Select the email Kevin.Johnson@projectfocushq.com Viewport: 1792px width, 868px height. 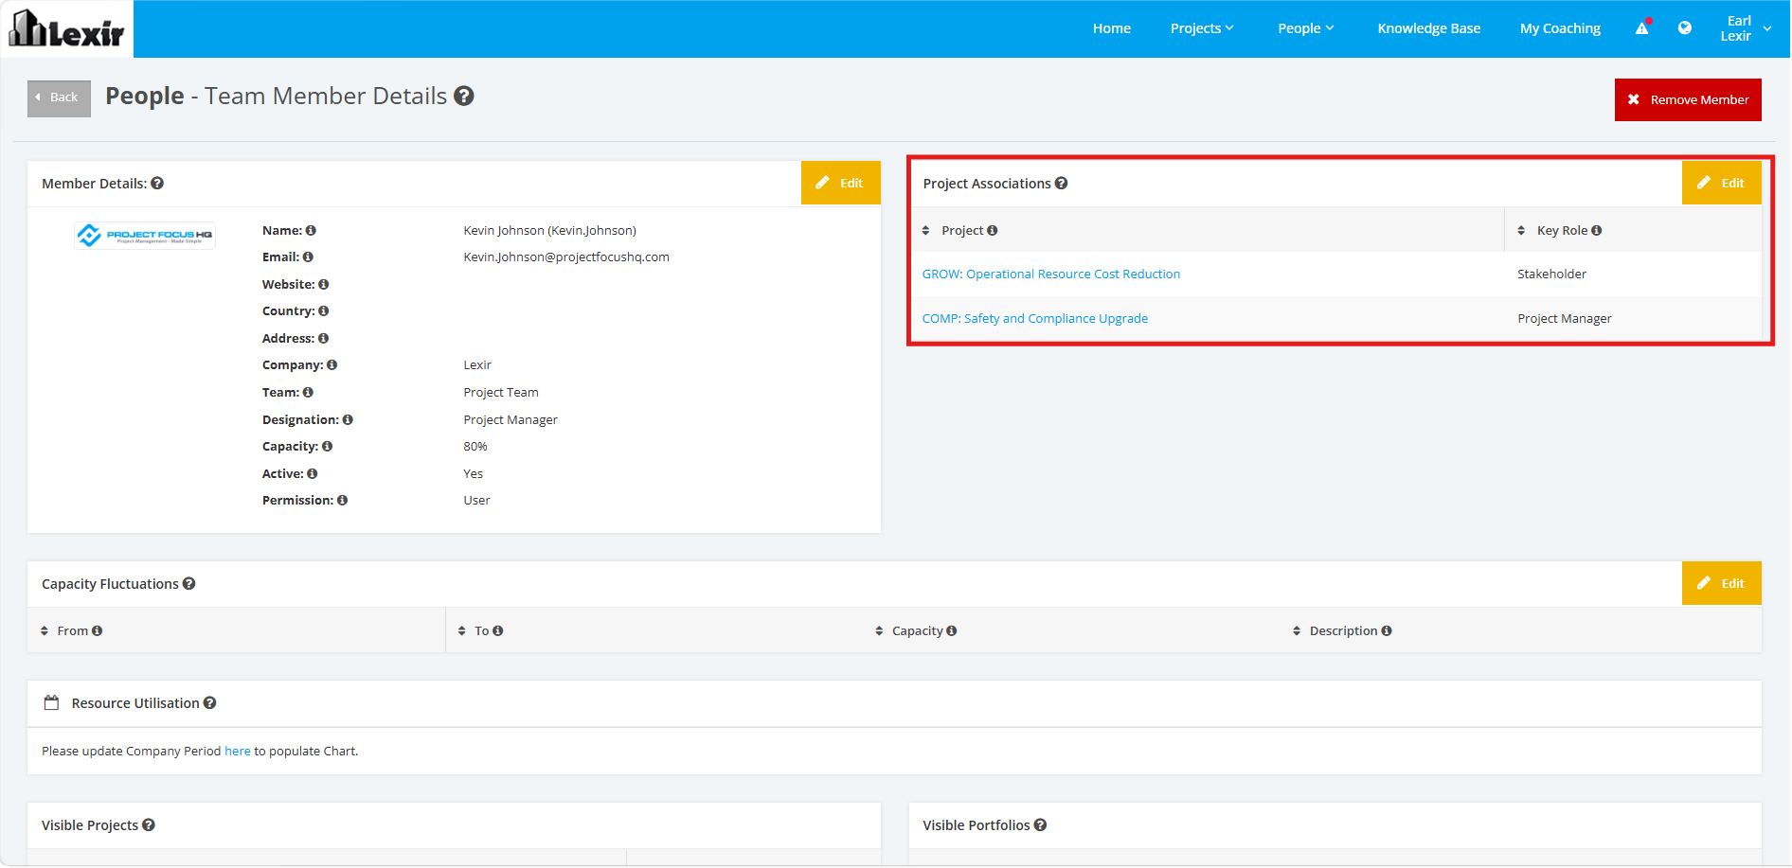566,257
